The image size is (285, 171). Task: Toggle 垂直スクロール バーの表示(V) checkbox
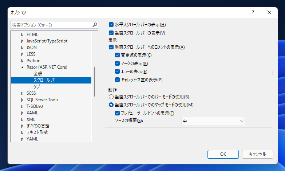111,33
